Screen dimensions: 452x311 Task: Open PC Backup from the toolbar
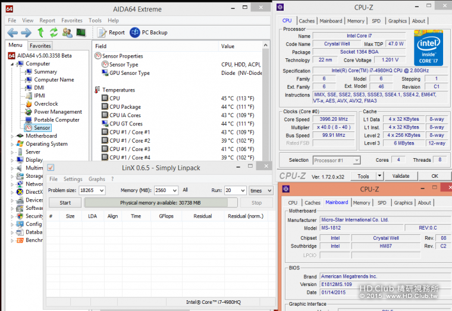pos(149,33)
